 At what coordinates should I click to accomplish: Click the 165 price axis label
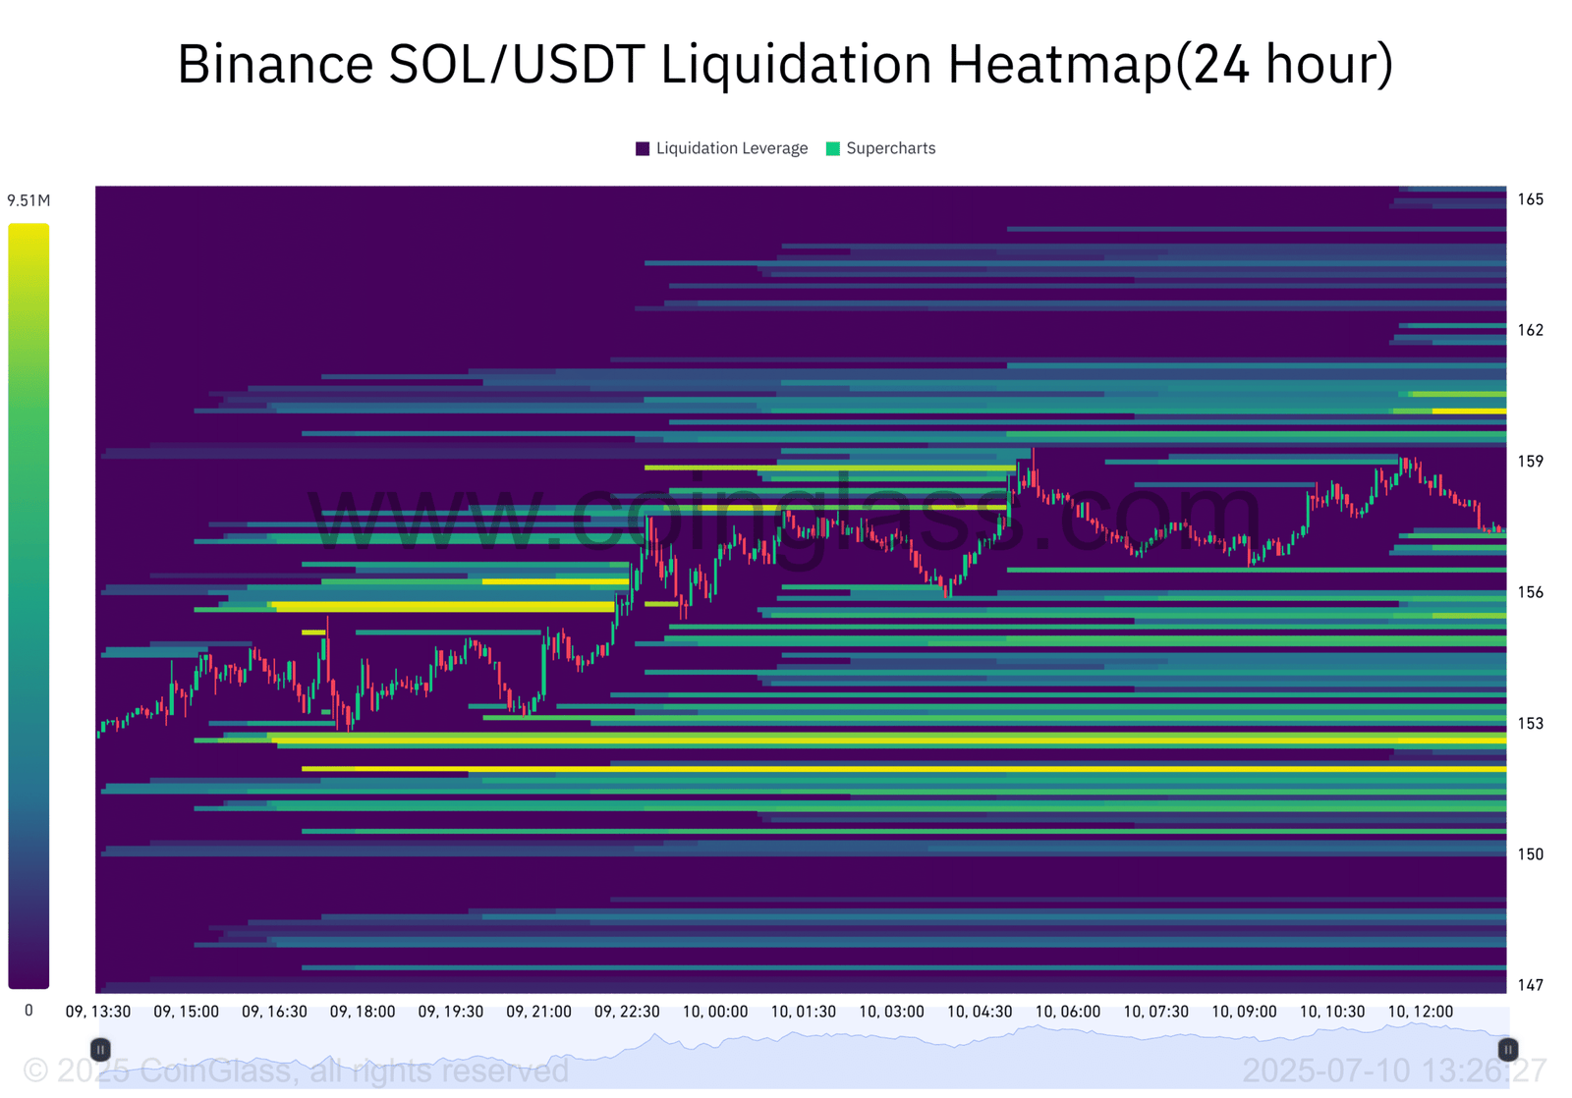pos(1530,199)
